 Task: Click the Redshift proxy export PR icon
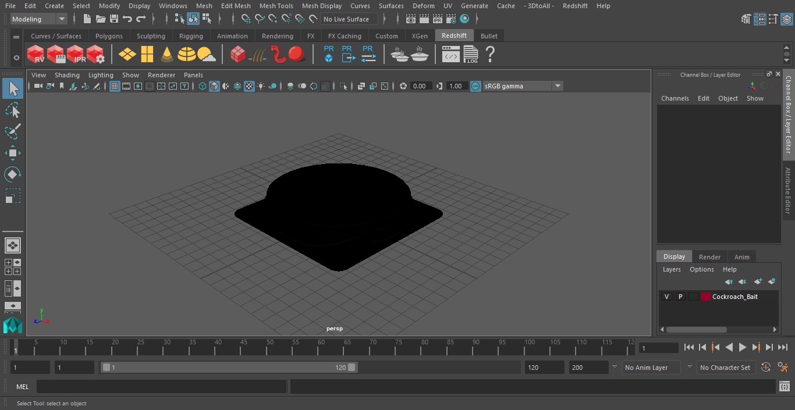click(x=348, y=55)
